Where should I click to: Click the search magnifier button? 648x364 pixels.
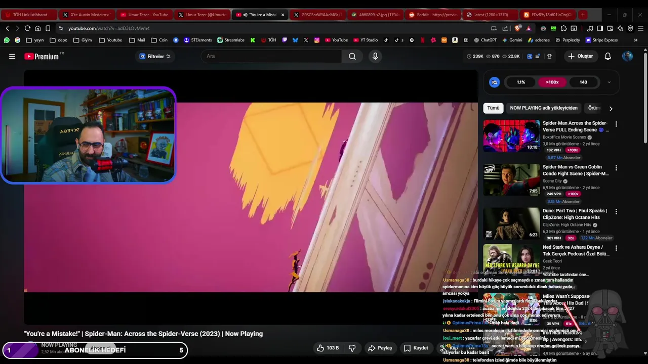pos(352,56)
